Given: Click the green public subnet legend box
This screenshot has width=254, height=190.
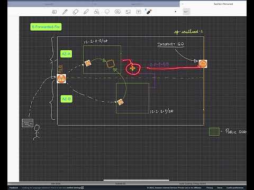Looking at the screenshot, I should (214, 131).
